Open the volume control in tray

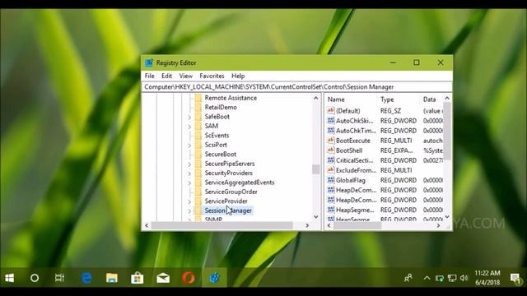point(464,278)
